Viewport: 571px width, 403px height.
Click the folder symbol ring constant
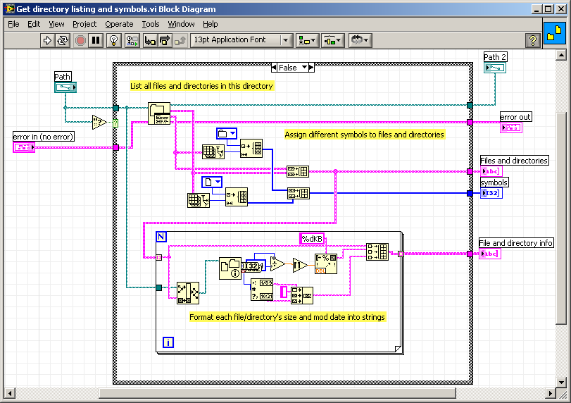point(226,133)
